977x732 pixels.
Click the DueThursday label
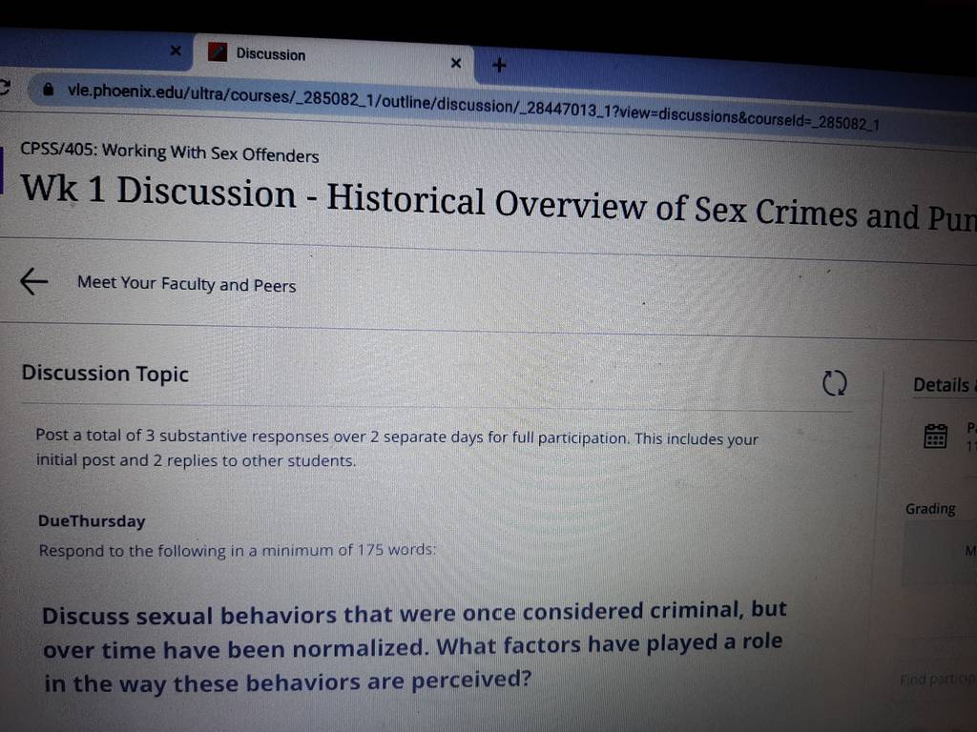point(92,521)
